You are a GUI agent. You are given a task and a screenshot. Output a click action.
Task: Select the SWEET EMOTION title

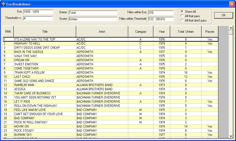point(26,64)
